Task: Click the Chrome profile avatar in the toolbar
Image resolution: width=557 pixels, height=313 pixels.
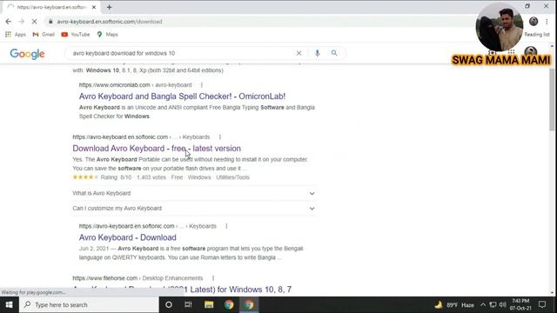Action: 534,21
